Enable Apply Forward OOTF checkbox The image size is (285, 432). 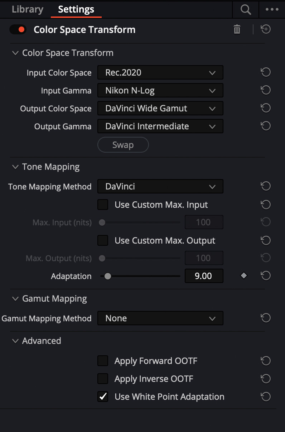point(103,361)
